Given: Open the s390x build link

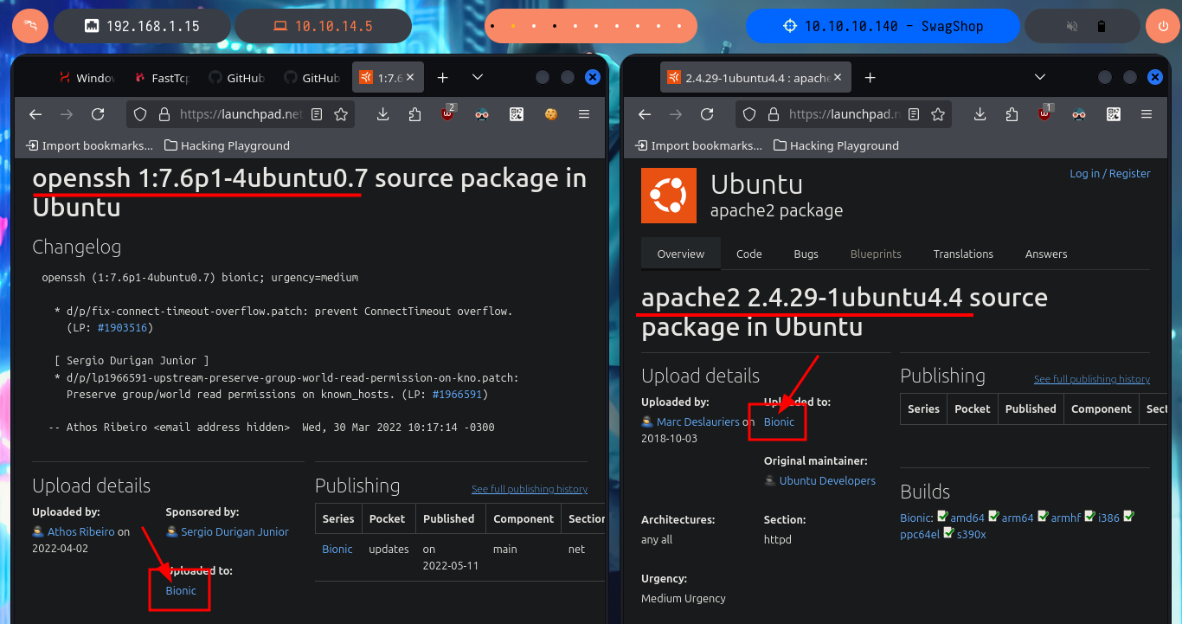Looking at the screenshot, I should [x=972, y=535].
